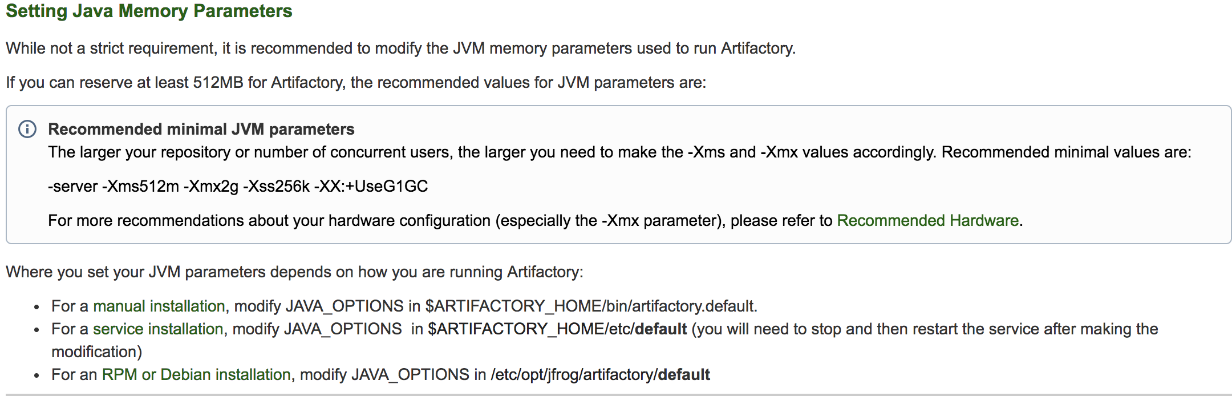Go to RPM or Debian installation page
The width and height of the screenshot is (1232, 396).
tap(196, 375)
